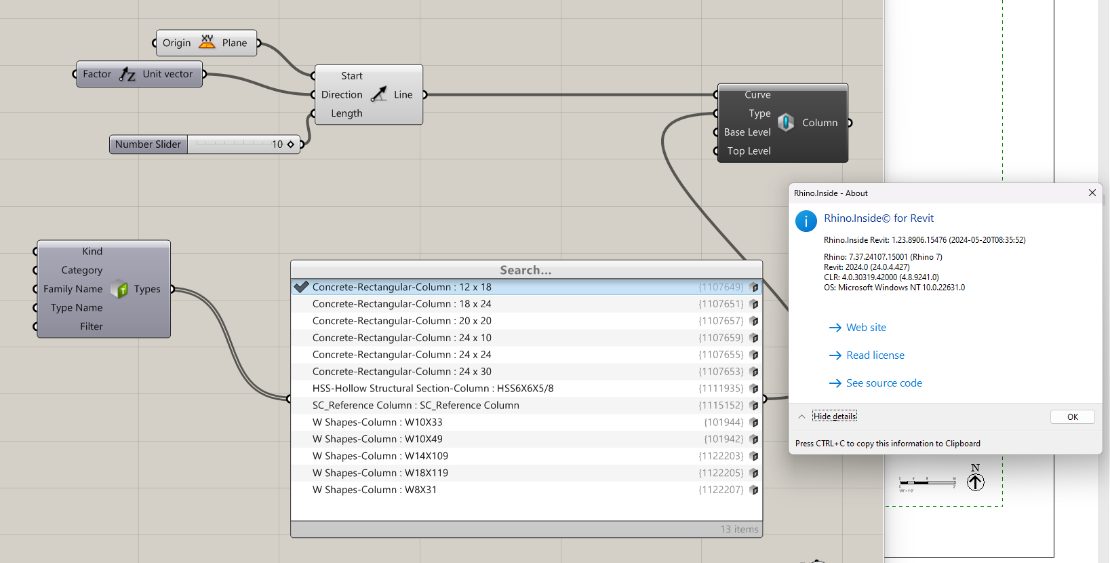Click the Number Slider name label
The image size is (1110, 563).
(148, 144)
